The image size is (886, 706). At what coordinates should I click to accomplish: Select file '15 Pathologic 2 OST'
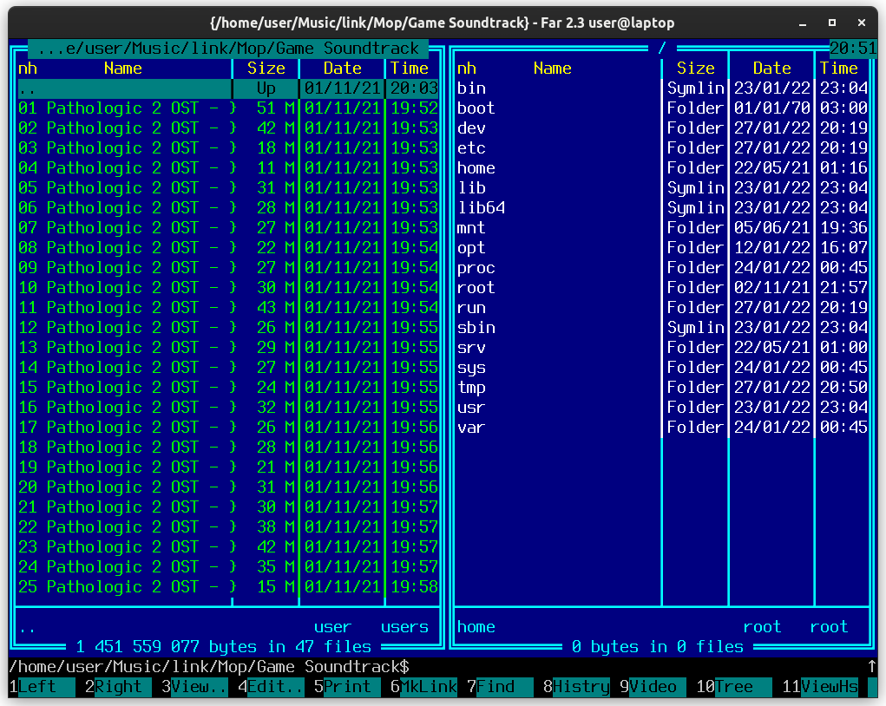click(x=228, y=388)
